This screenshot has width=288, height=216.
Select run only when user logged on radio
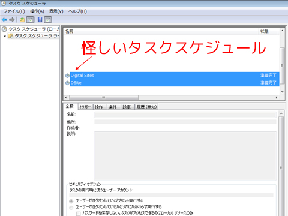click(x=71, y=201)
